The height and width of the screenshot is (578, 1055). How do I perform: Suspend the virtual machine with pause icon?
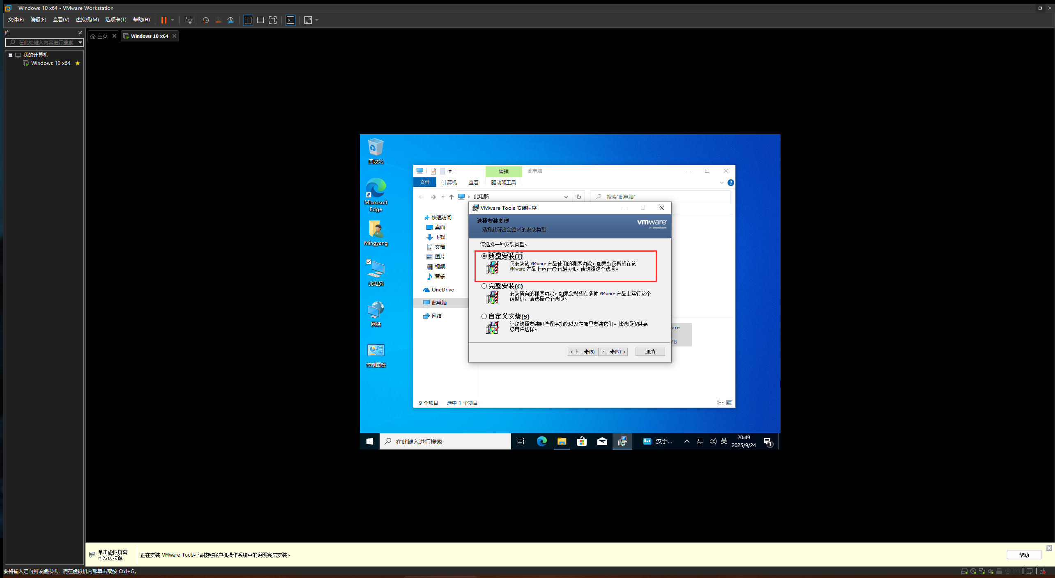click(164, 20)
